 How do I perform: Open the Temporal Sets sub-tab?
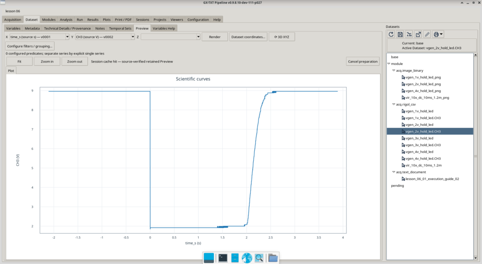120,28
